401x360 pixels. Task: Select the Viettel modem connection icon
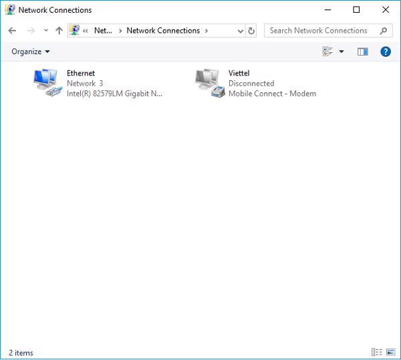(x=210, y=83)
